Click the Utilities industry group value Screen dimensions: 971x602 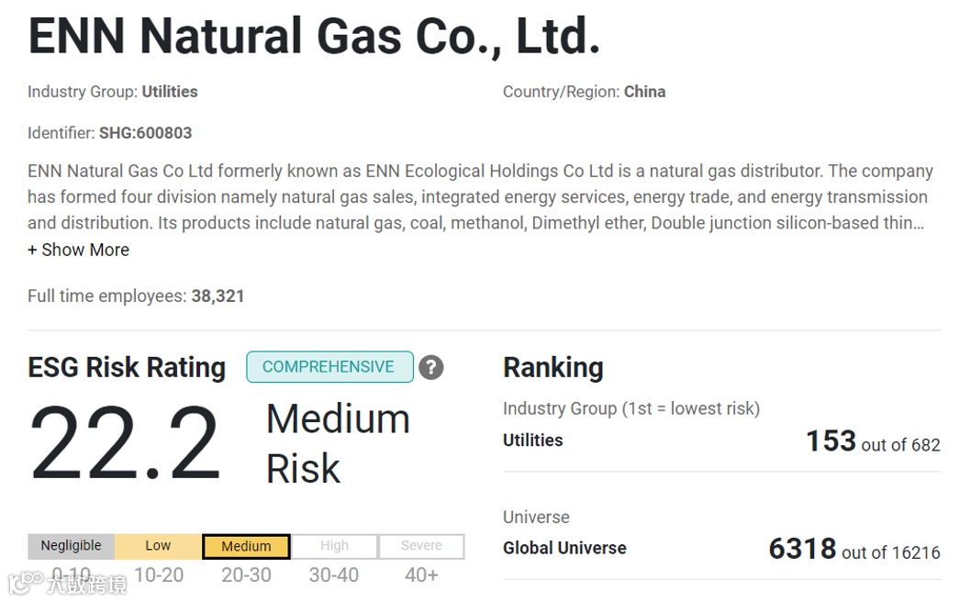[x=170, y=92]
